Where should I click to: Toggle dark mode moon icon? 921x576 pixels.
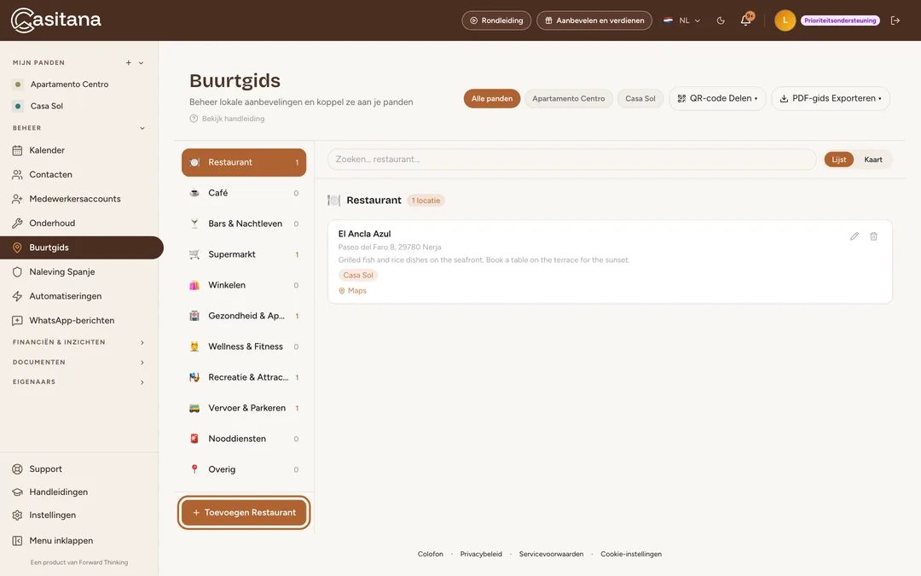(x=721, y=20)
